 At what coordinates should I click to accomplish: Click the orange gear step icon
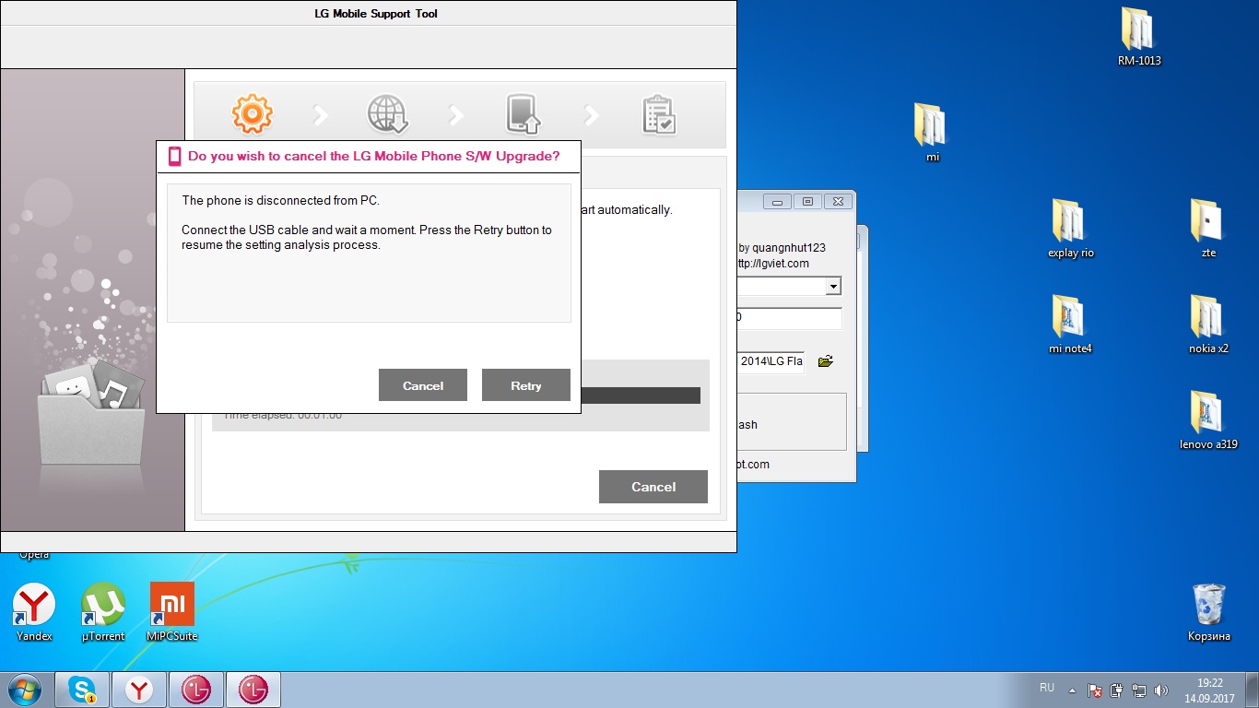click(252, 114)
